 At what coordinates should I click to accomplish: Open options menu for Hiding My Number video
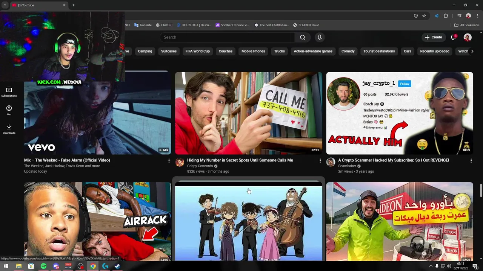(x=320, y=161)
